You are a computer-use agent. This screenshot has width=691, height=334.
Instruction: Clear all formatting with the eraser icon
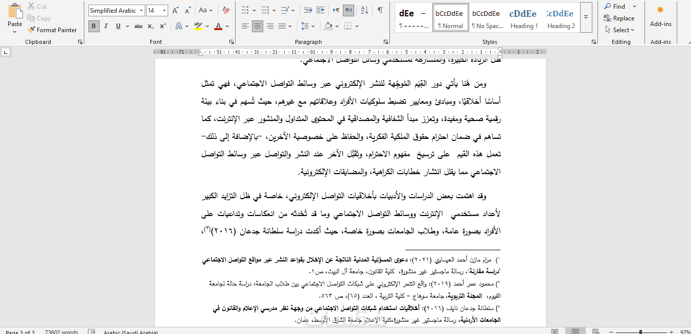click(x=226, y=10)
